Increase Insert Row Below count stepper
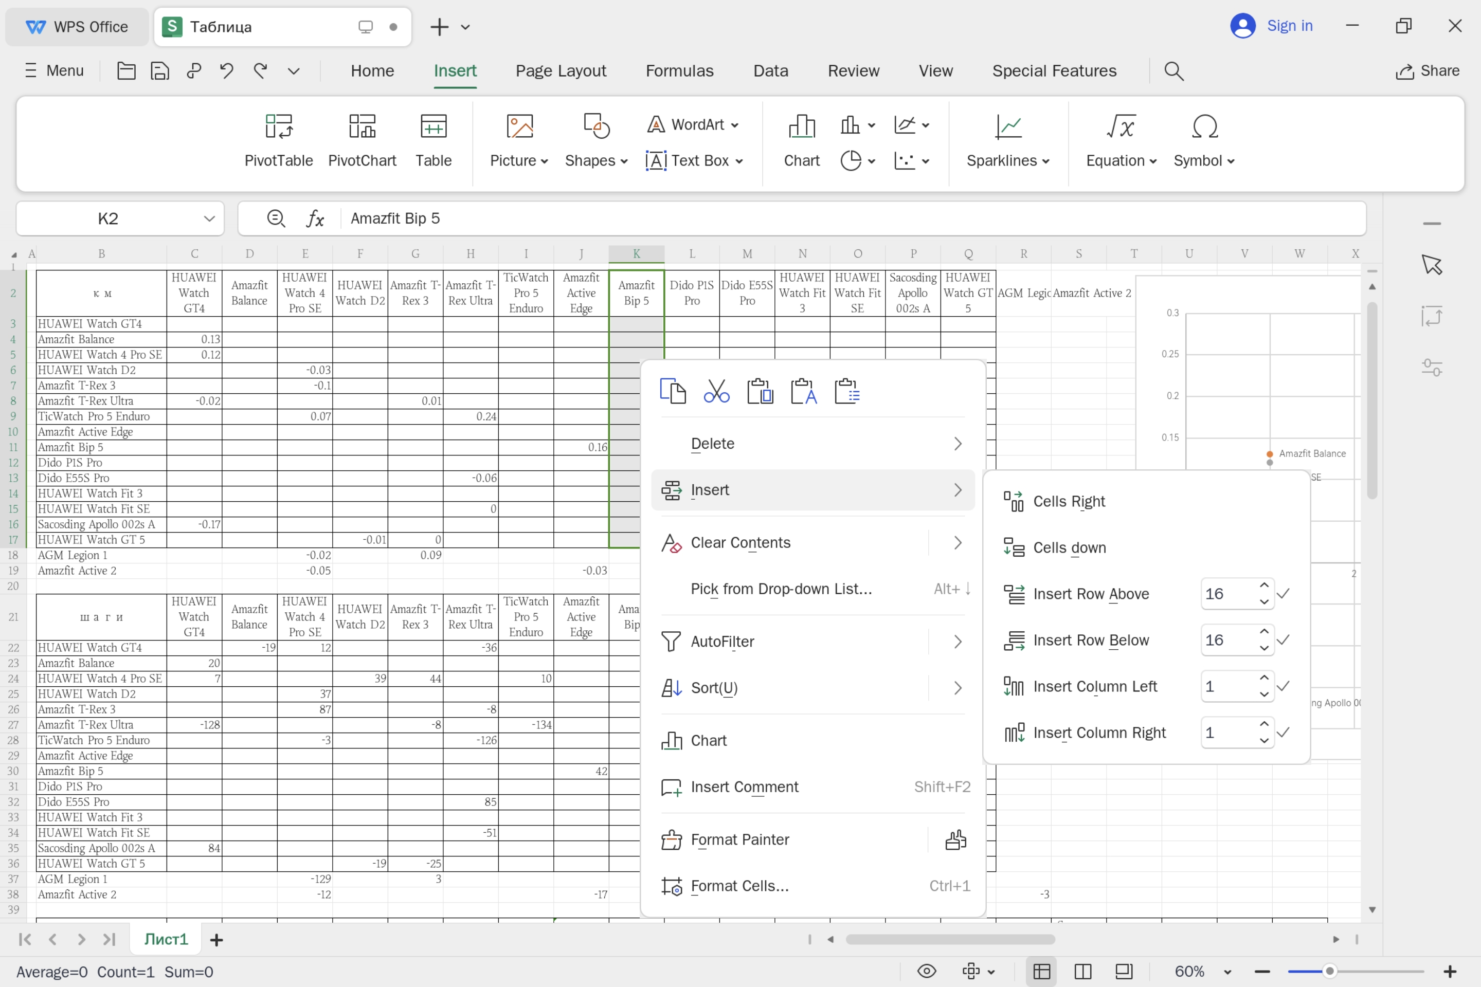Screen dimensions: 1481x987 [x=1264, y=631]
